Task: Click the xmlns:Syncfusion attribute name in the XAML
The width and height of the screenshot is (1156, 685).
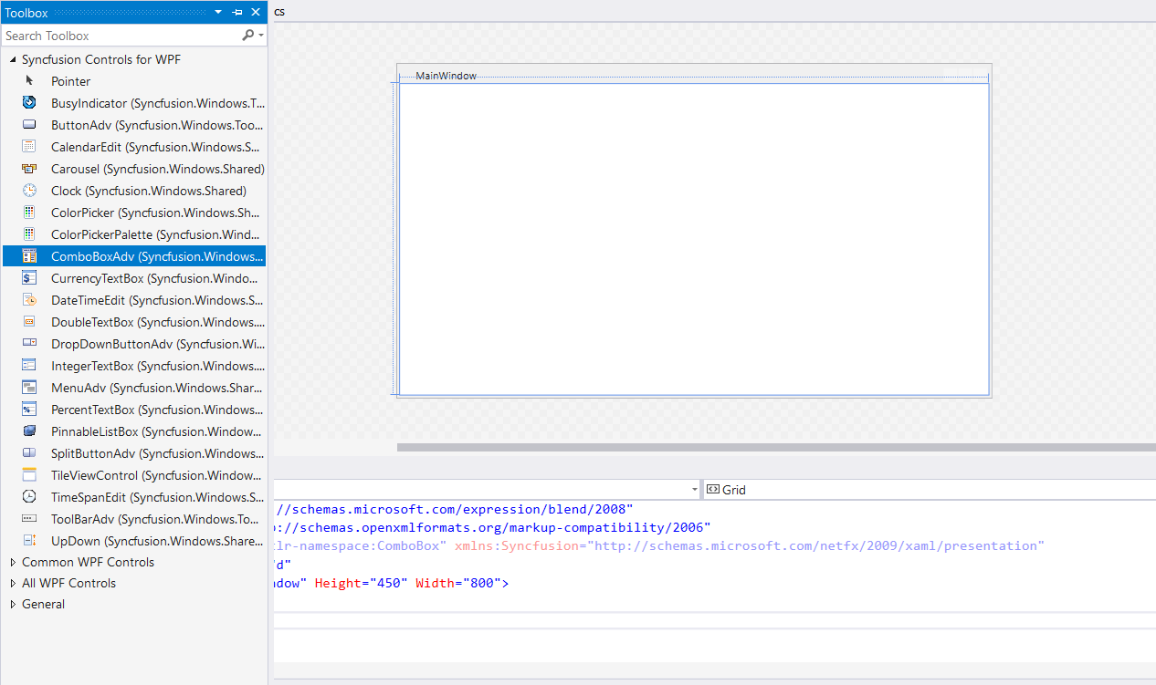Action: pyautogui.click(x=518, y=545)
